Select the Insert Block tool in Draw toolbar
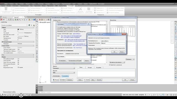This screenshot has width=177, height=99. point(37,45)
